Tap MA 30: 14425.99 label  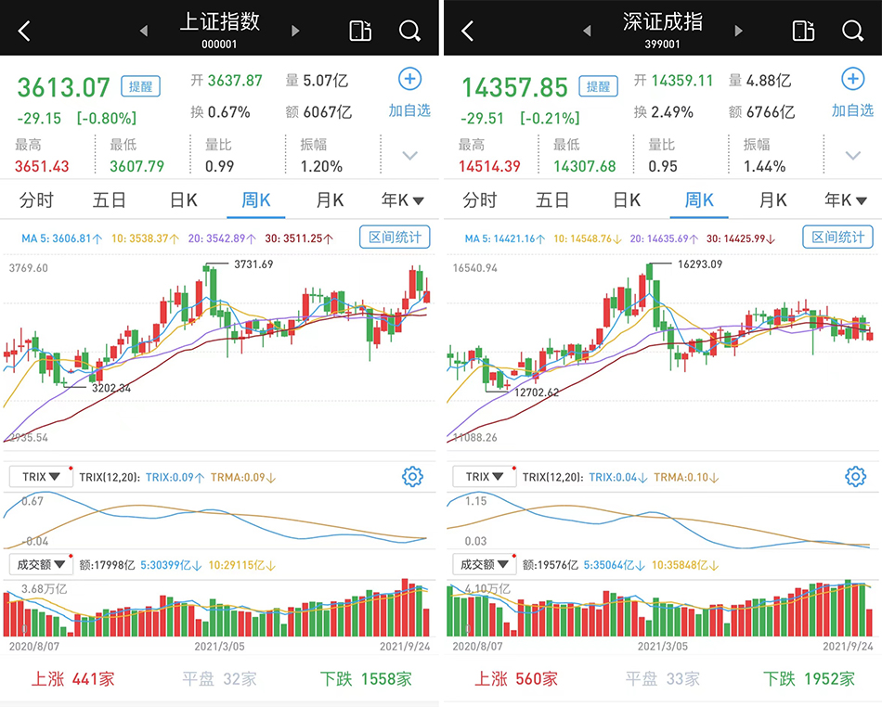[x=742, y=238]
